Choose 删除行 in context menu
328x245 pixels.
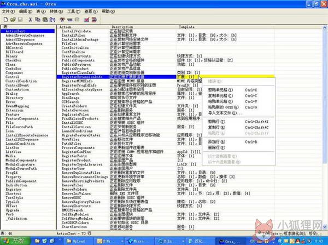point(238,147)
